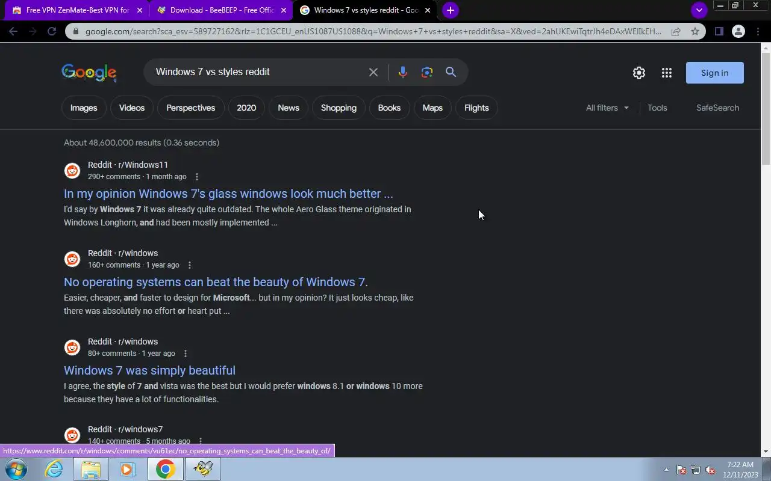Filter results by Shopping

coord(339,108)
